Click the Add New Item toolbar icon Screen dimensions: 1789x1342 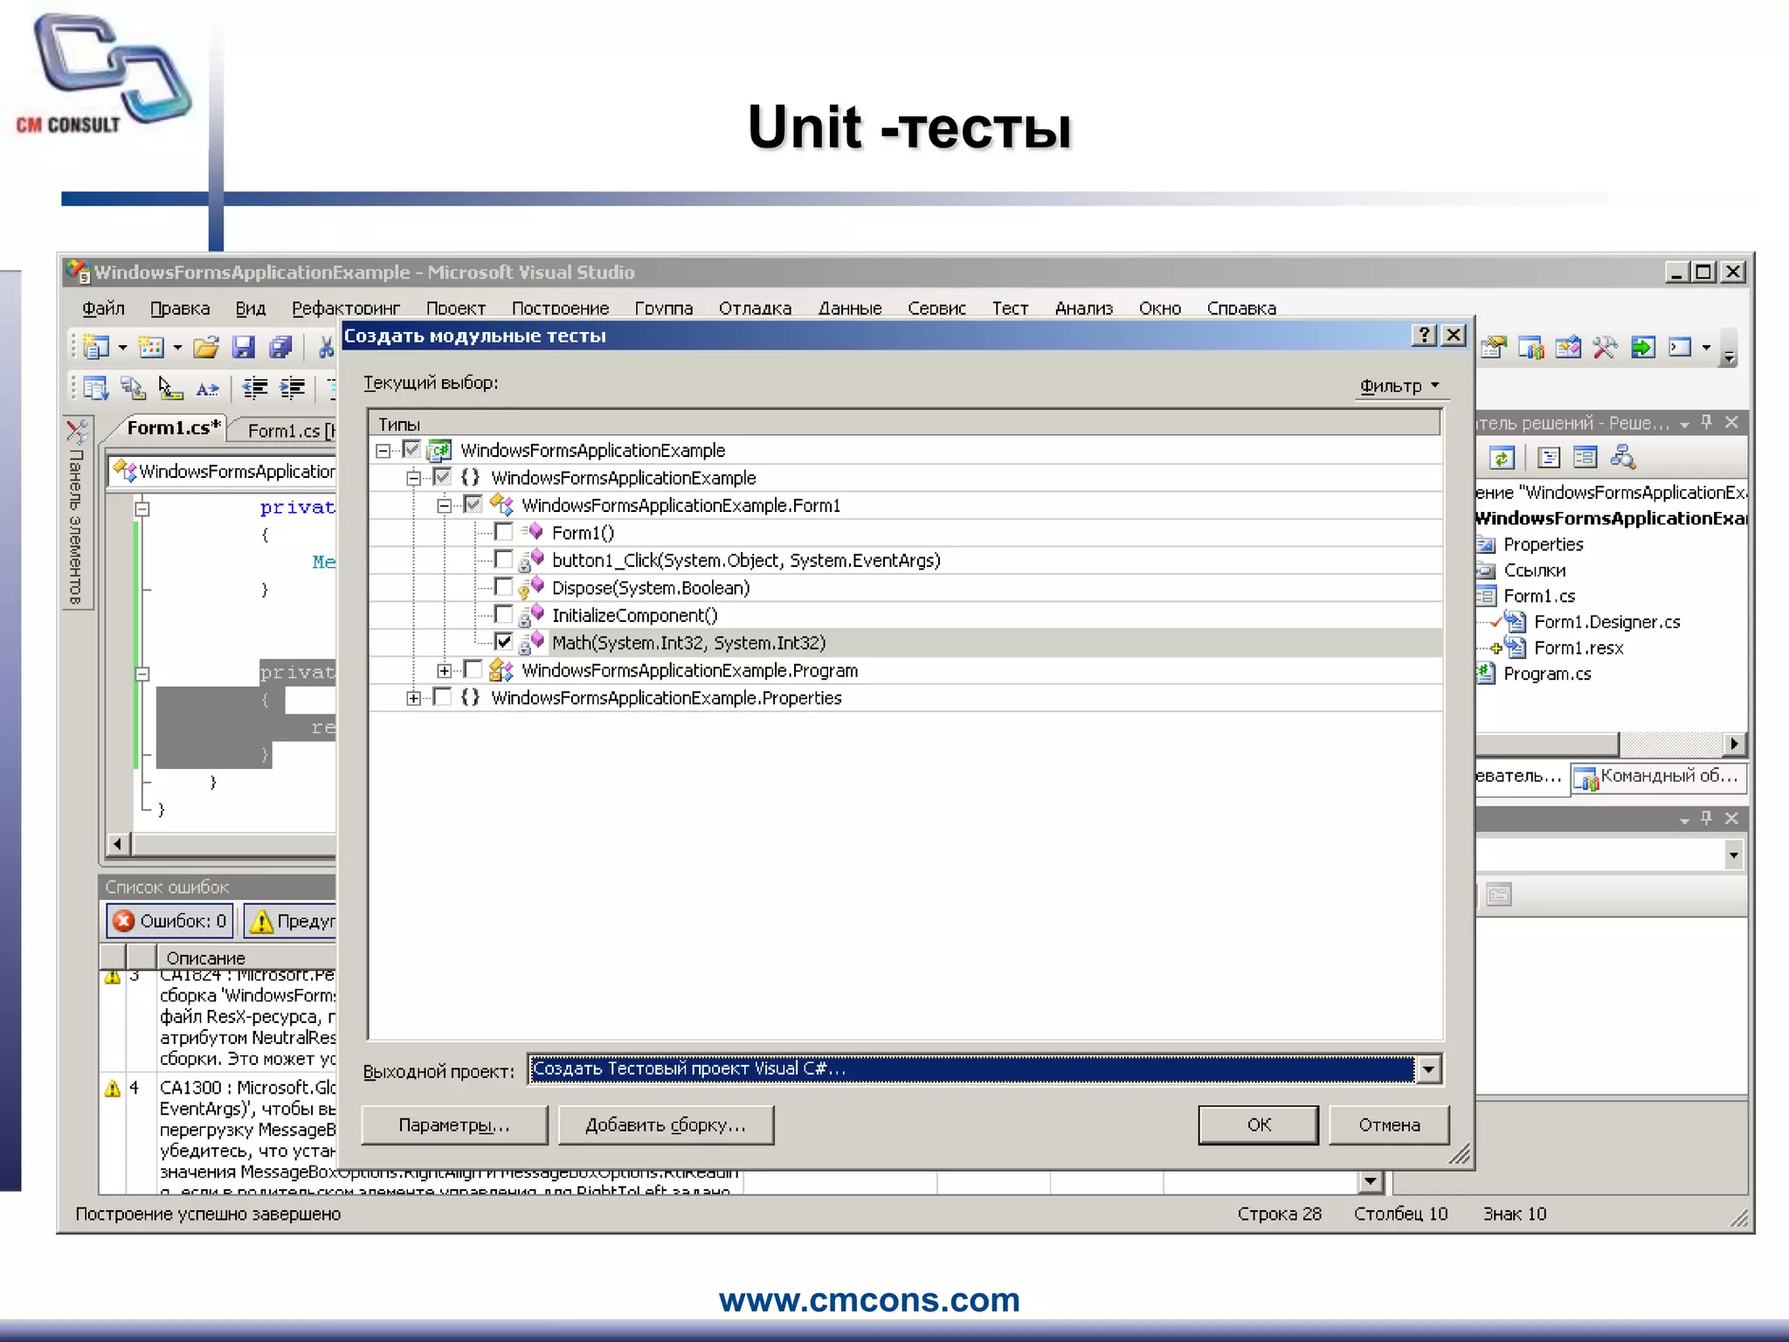pos(151,347)
